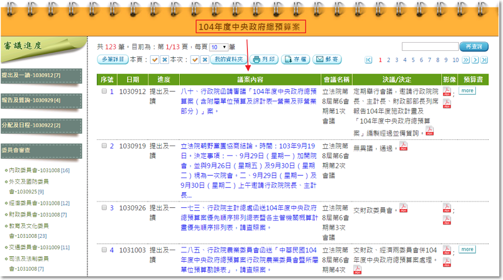Jump to first page arrow icon
The width and height of the screenshot is (503, 280).
pyautogui.click(x=368, y=60)
